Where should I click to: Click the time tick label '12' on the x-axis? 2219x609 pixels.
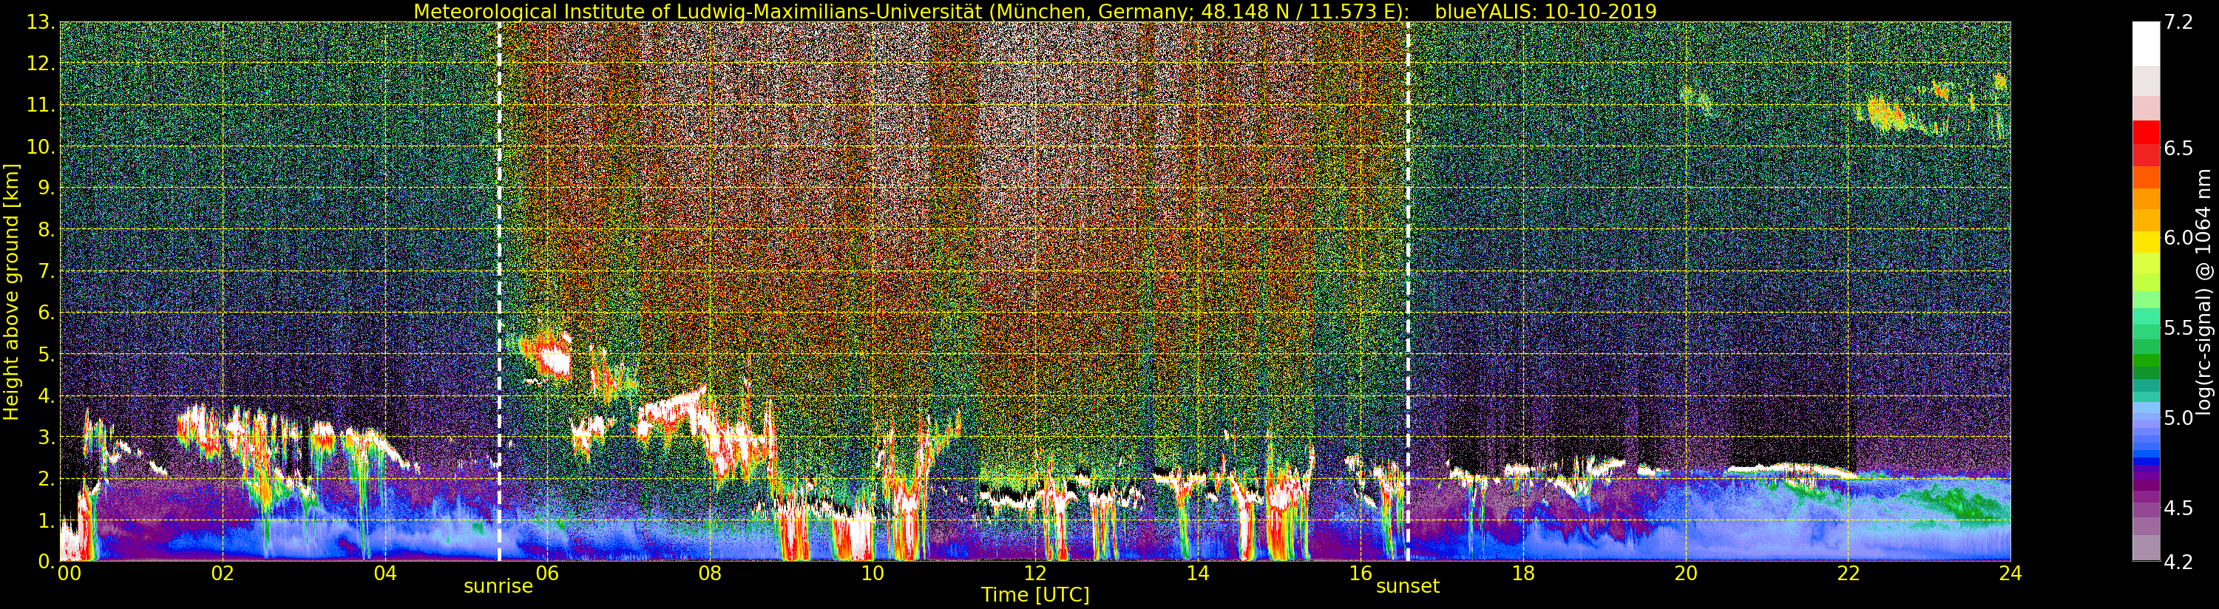pyautogui.click(x=1034, y=574)
